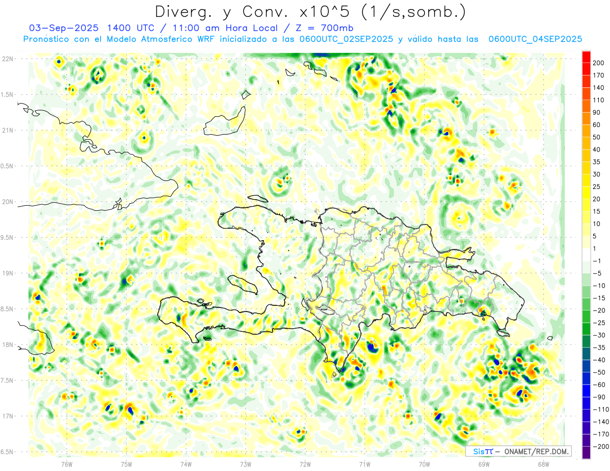Click the colorbar value -5
The height and width of the screenshot is (471, 610).
point(598,273)
